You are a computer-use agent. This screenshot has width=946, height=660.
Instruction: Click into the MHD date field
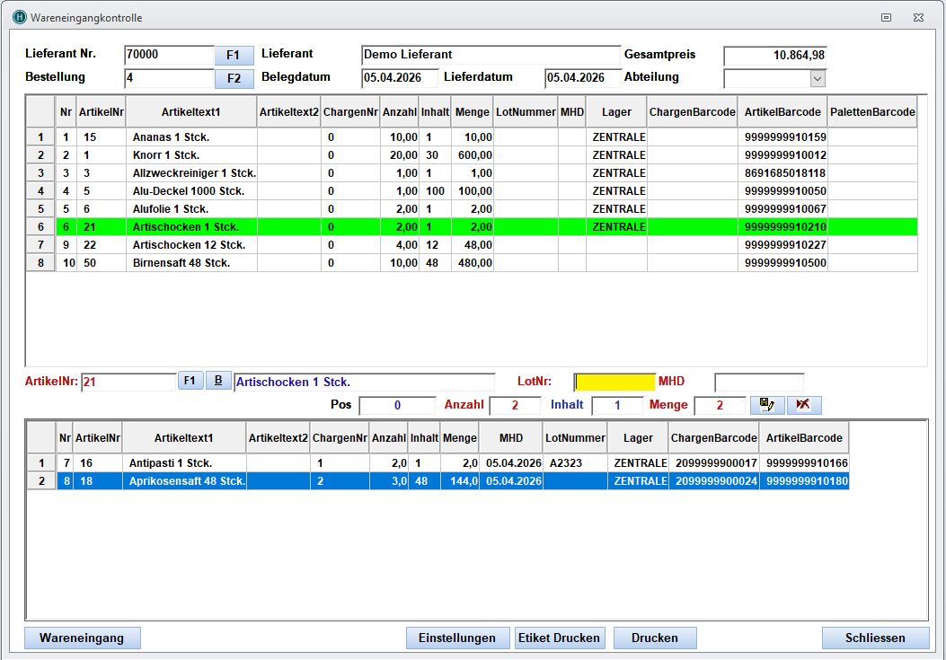click(x=758, y=383)
